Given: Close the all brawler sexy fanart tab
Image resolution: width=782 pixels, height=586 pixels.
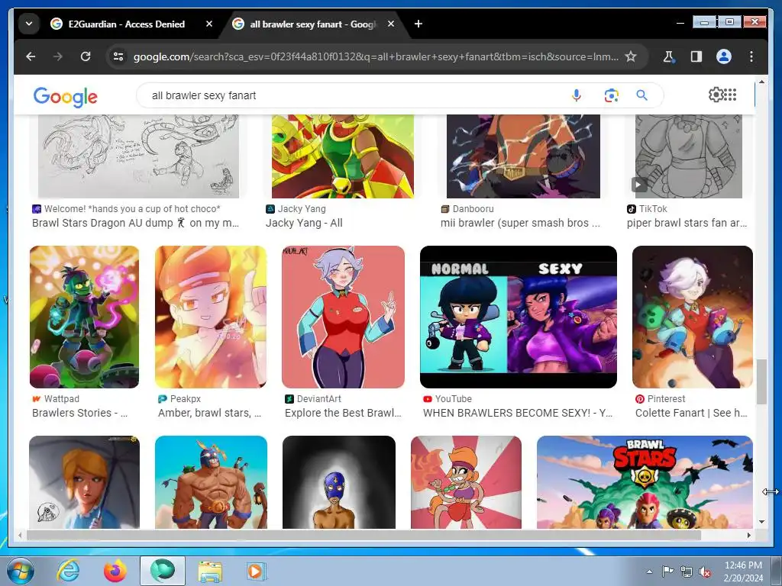Looking at the screenshot, I should [x=391, y=24].
